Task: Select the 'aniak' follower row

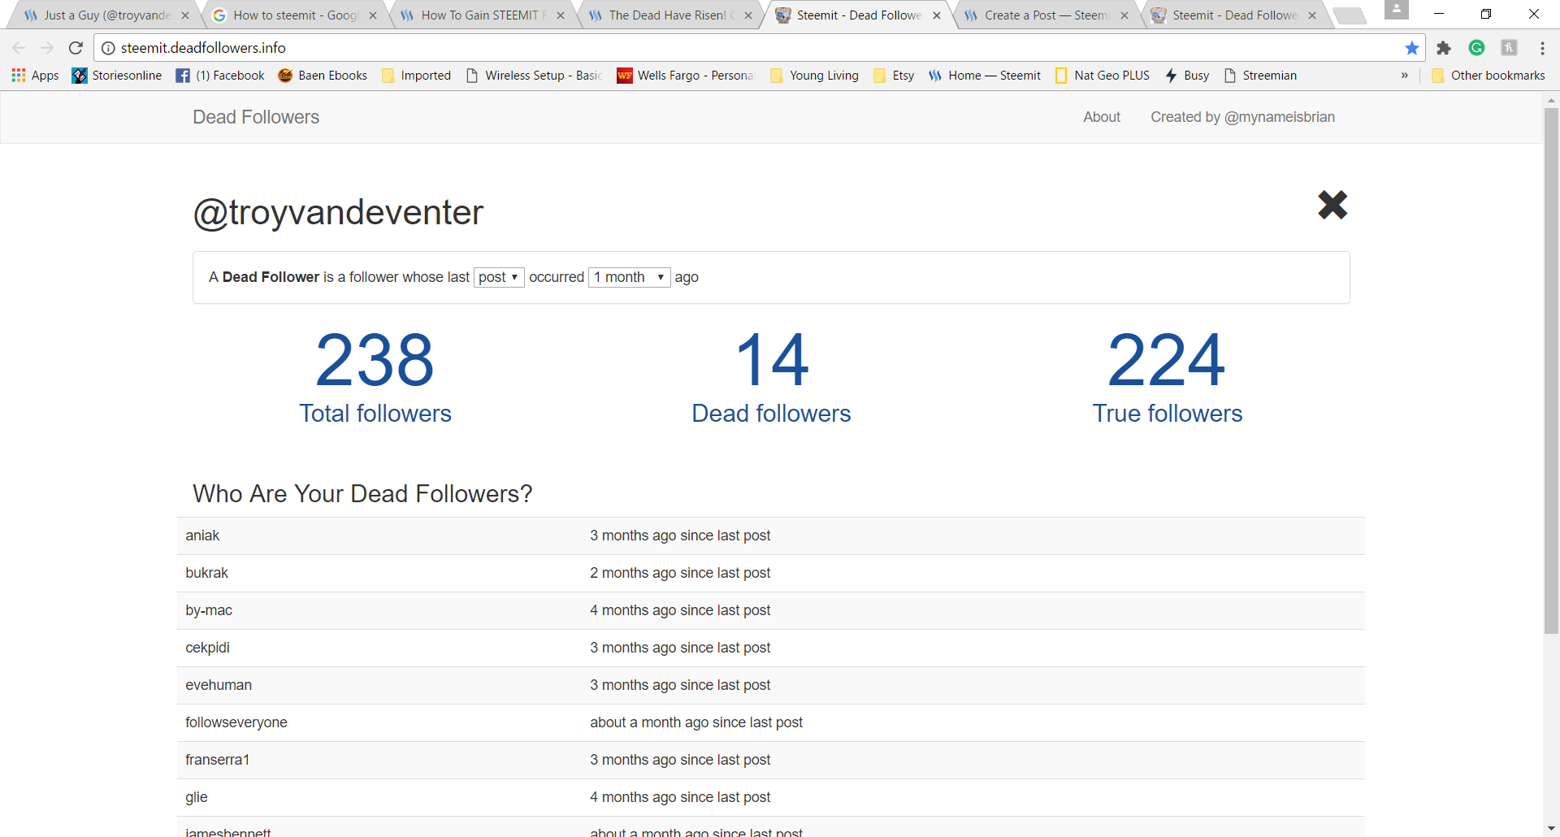Action: 771,536
